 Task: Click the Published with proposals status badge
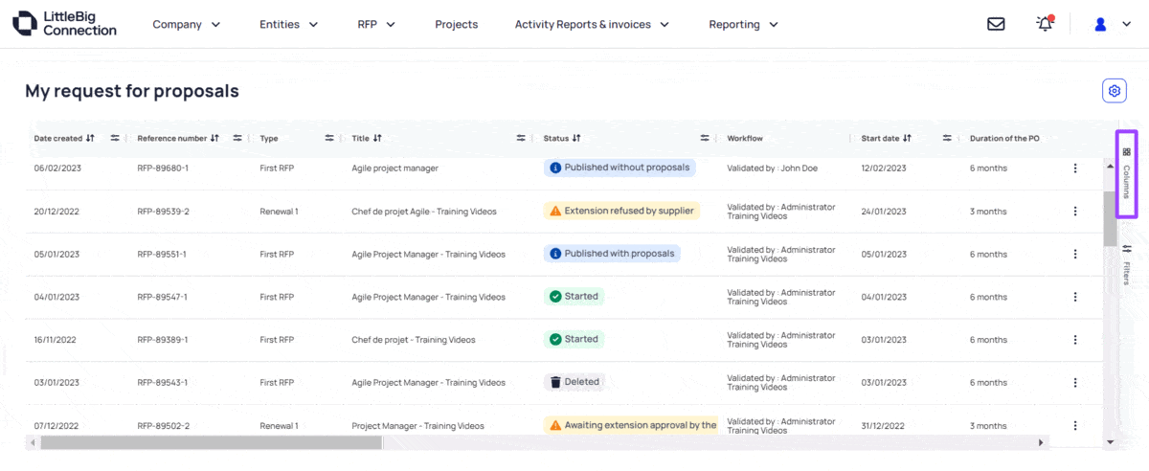613,254
